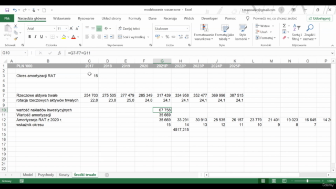Open Czcionka font dialog launcher
The height and width of the screenshot is (189, 336).
[x=80, y=45]
